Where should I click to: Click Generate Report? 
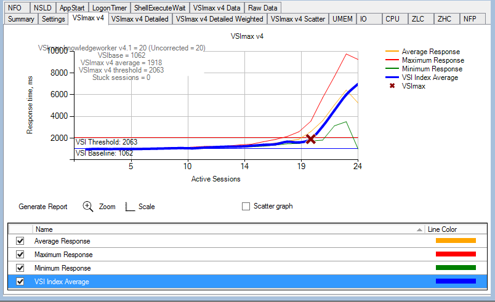(43, 207)
